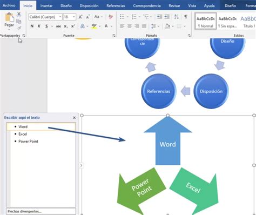Toggle bold with the N button

tap(32, 26)
